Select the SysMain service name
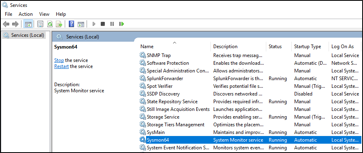Viewport: 363px width, 153px height. click(x=156, y=132)
